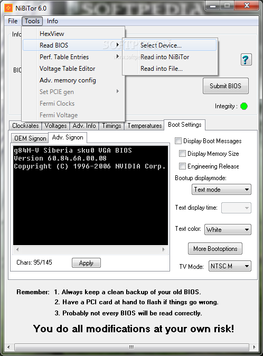Click the window's bottom horizontal scrollbar thumb
263x356 pixels.
pyautogui.click(x=131, y=347)
